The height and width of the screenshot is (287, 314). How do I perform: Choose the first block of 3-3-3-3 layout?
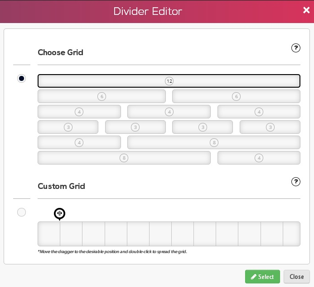[x=68, y=127]
